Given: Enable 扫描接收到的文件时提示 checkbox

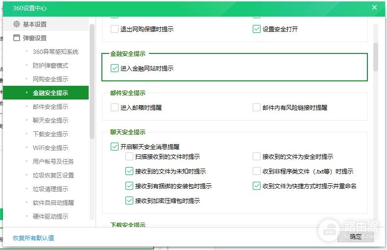Looking at the screenshot, I should pyautogui.click(x=129, y=156).
